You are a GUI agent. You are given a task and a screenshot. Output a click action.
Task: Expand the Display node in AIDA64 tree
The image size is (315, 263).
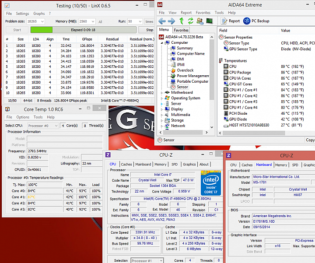pos(162,109)
